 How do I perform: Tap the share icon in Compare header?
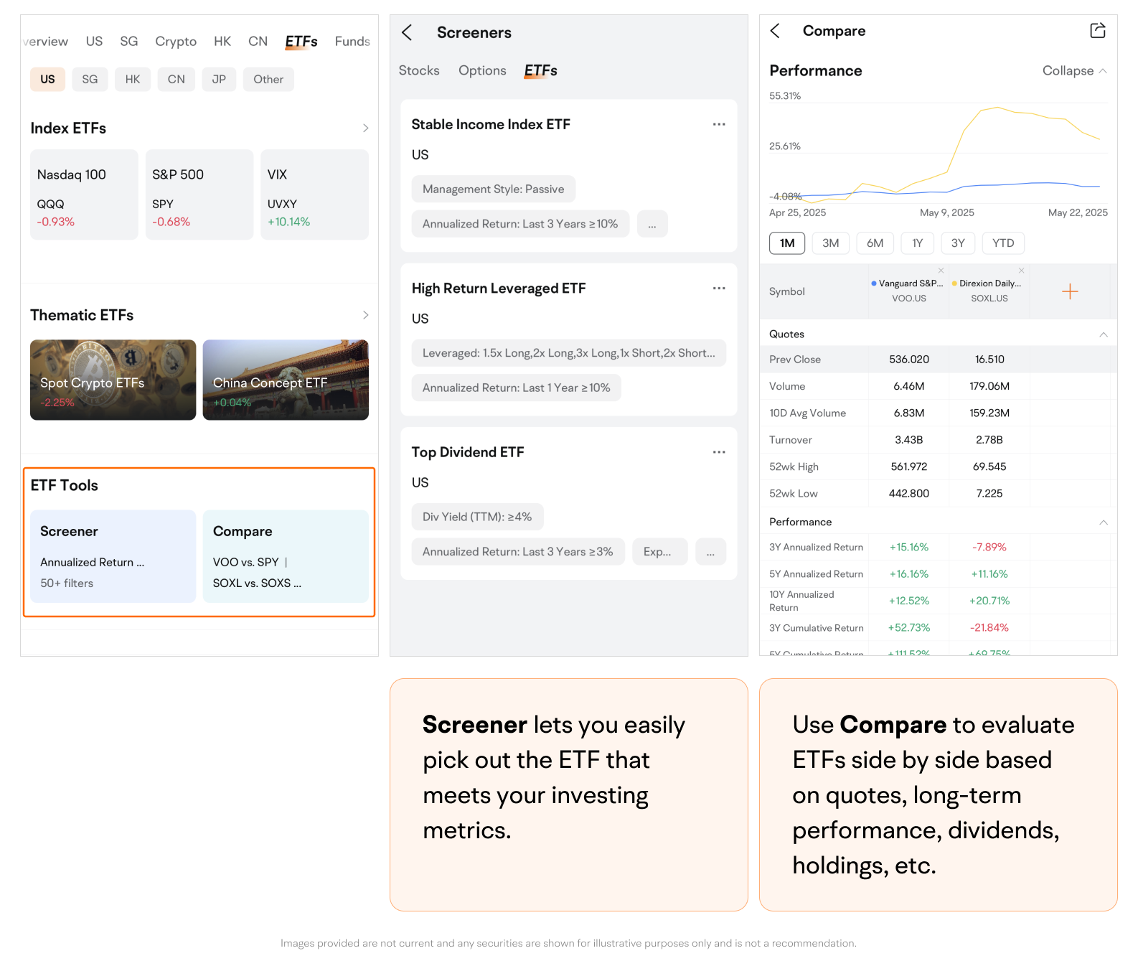point(1097,31)
